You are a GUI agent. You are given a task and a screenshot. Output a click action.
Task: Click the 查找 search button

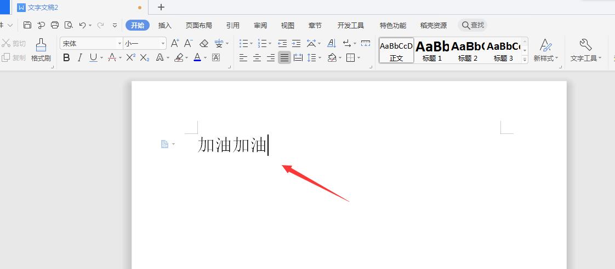[472, 25]
